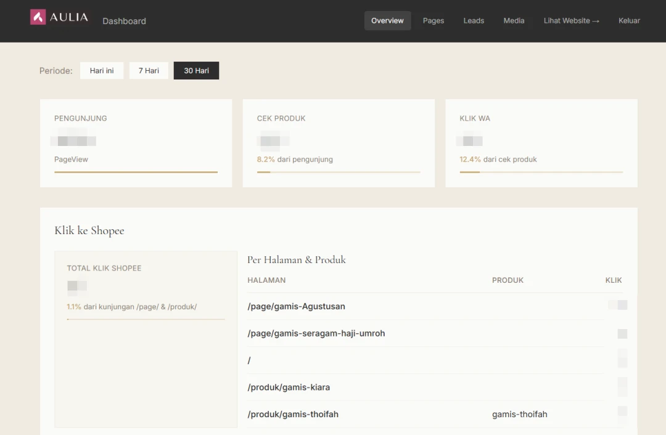The height and width of the screenshot is (435, 666).
Task: Click the TOTAL KLIK SHOPEE label
Action: point(104,268)
